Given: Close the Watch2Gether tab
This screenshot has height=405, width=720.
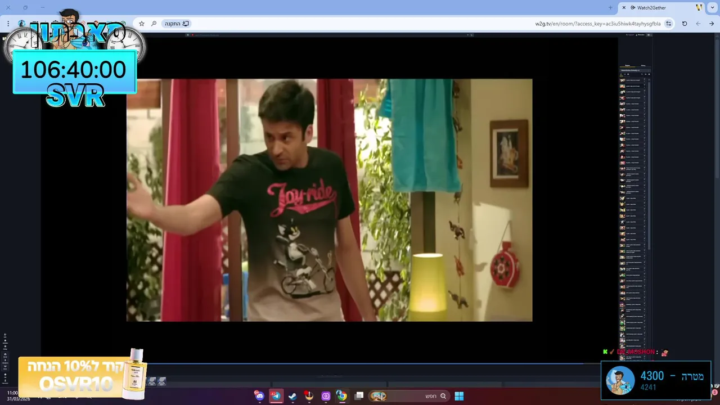Looking at the screenshot, I should pyautogui.click(x=624, y=8).
